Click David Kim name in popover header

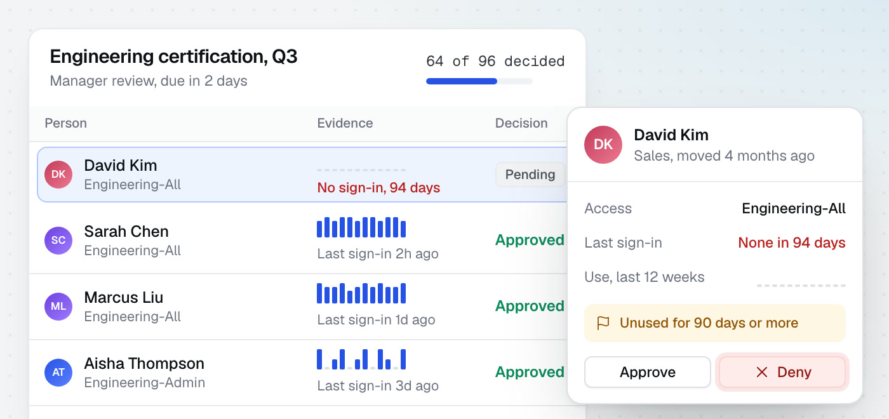[x=671, y=135]
